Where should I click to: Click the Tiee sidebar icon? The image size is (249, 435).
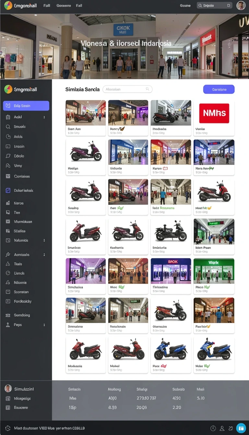(8, 213)
